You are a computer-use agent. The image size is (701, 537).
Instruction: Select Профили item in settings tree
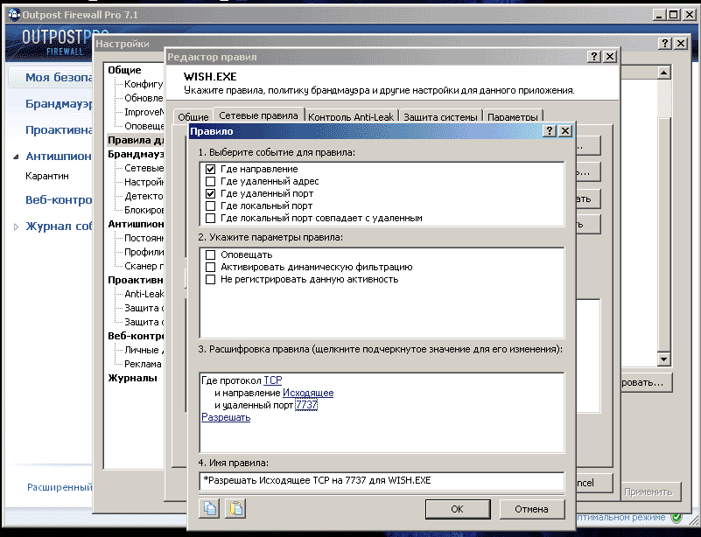pyautogui.click(x=144, y=252)
